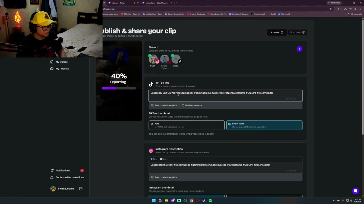Open Social media connections
364x204 pixels.
[x=67, y=177]
